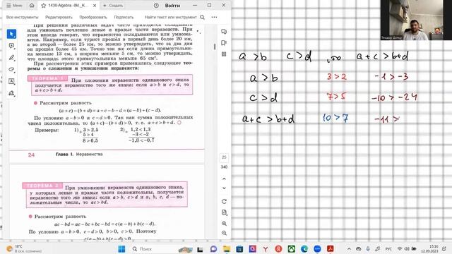
Task: Open the volume tray icon
Action: point(407,249)
